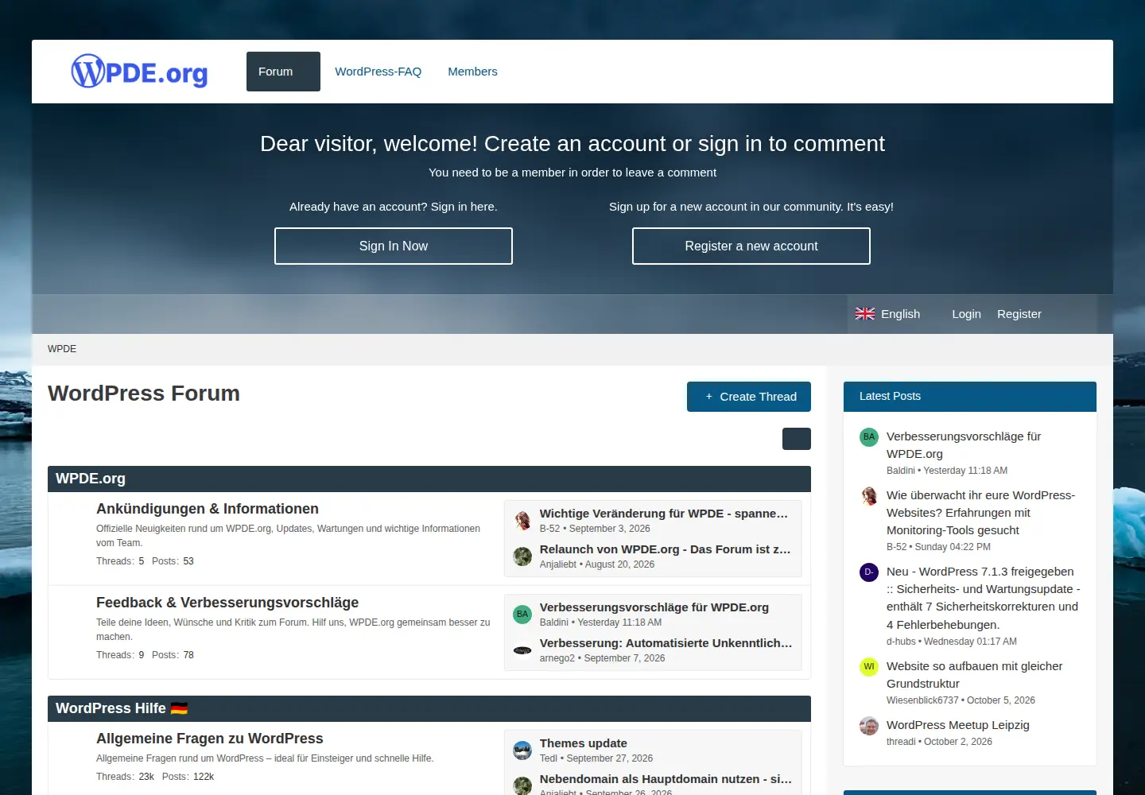
Task: Click the WPDE.org logo
Action: [139, 72]
